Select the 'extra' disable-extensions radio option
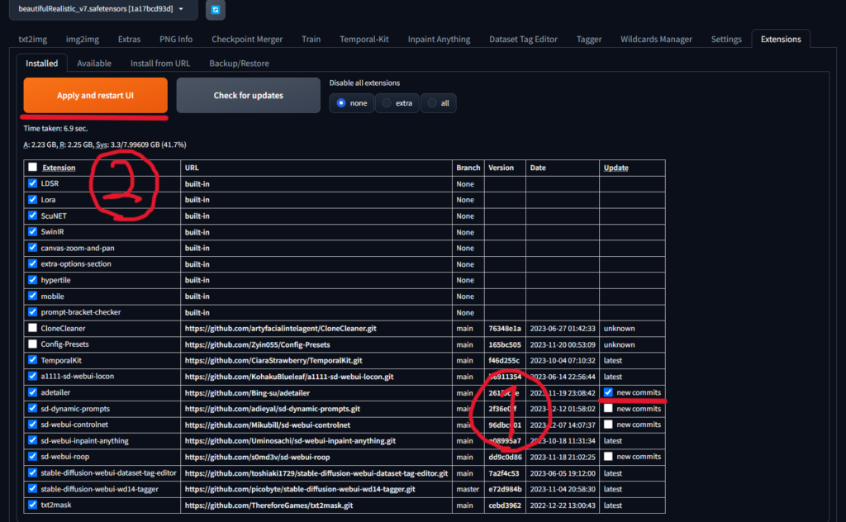846x522 pixels. [x=397, y=103]
